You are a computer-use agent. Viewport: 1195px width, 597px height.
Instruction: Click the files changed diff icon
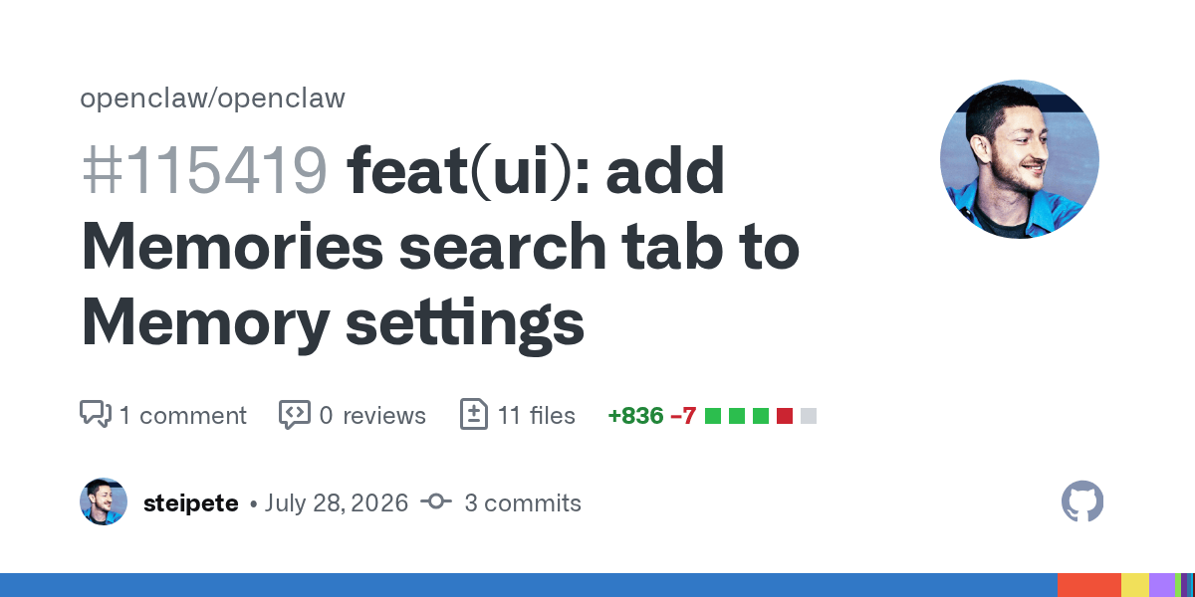[x=473, y=414]
